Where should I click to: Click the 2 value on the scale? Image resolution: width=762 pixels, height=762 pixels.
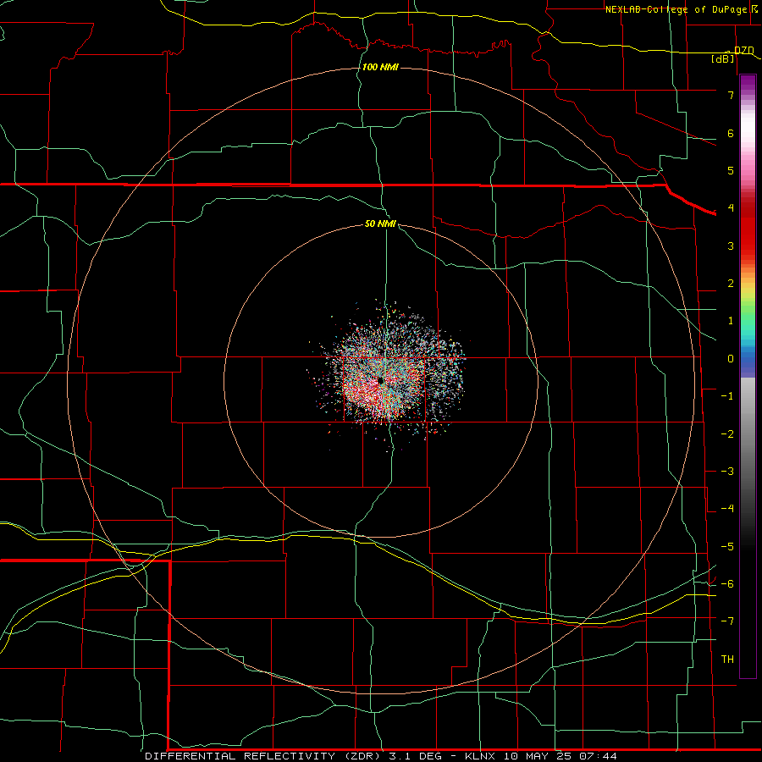coord(731,284)
